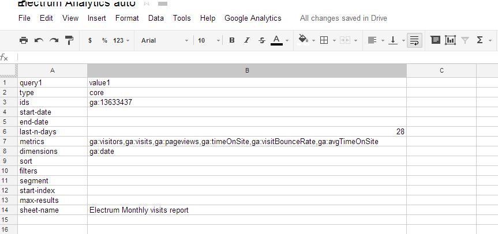This screenshot has height=234, width=498.
Task: Expand the functions dropdown arrow
Action: click(490, 40)
